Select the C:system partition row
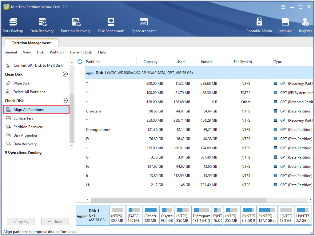315x236 pixels. (x=199, y=111)
